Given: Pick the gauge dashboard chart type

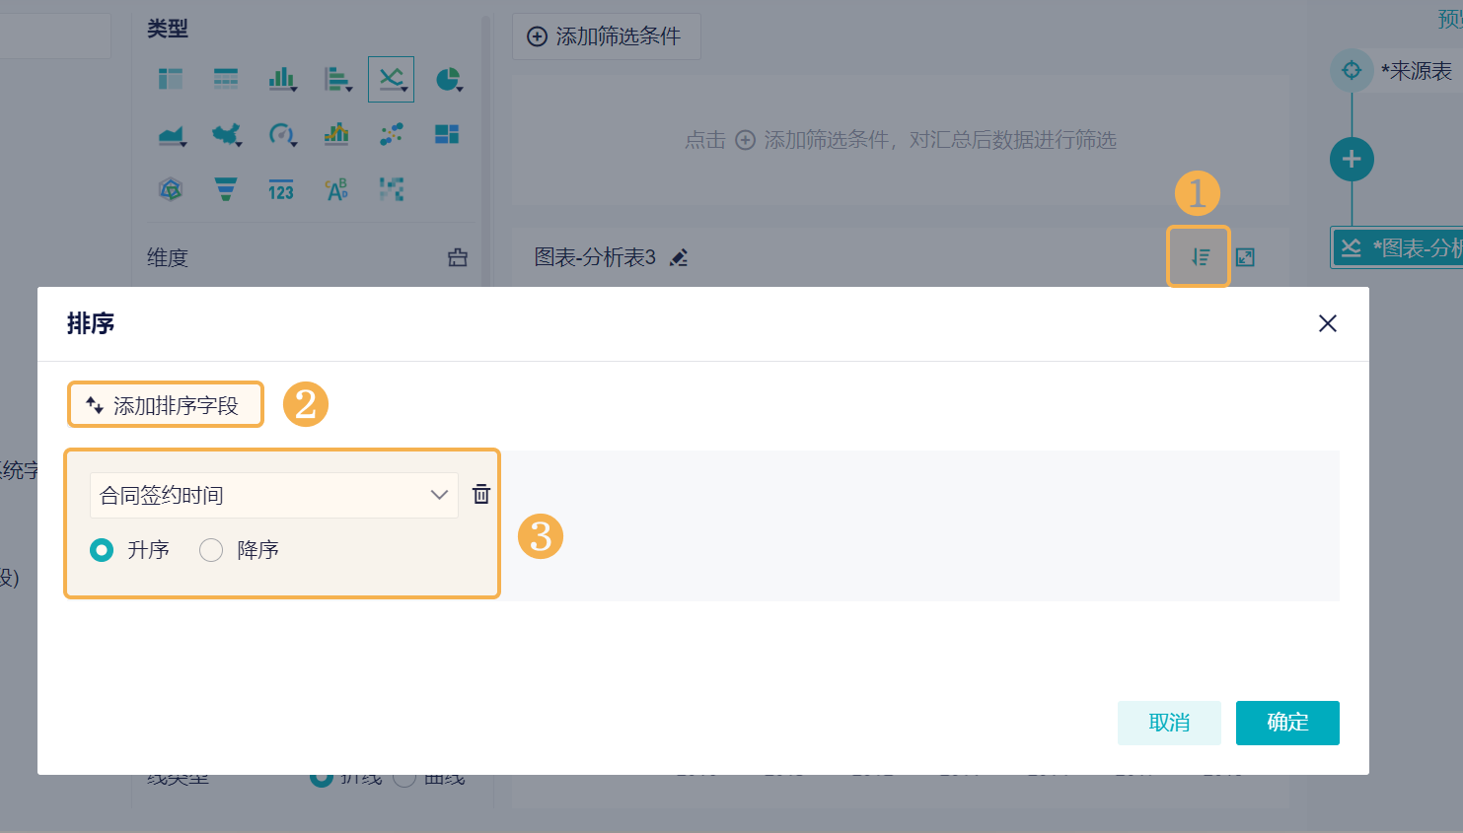Looking at the screenshot, I should (x=282, y=135).
